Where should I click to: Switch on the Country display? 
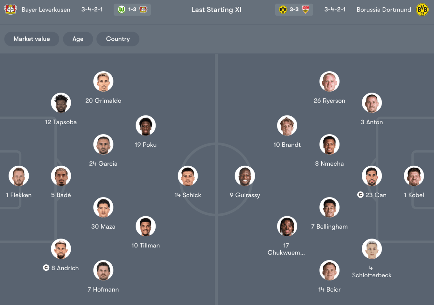[118, 39]
